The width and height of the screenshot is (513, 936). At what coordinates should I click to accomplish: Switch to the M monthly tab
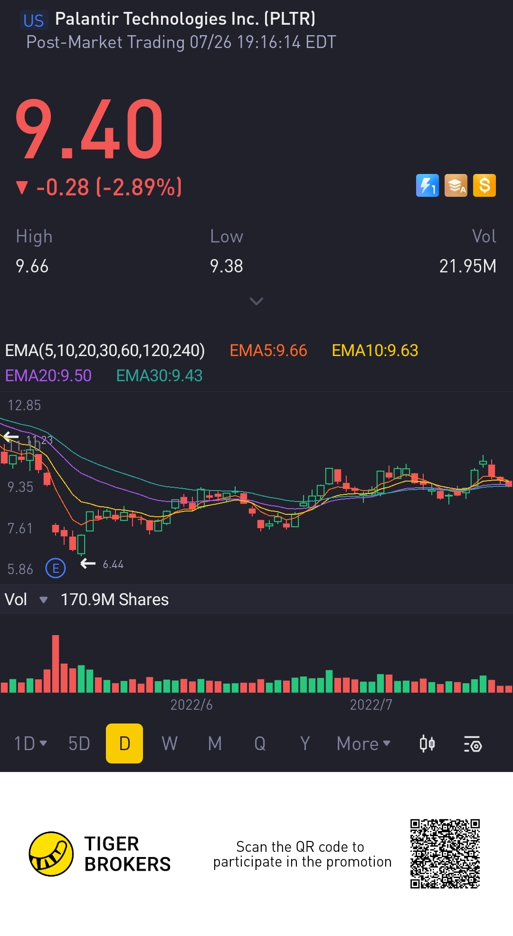point(215,743)
